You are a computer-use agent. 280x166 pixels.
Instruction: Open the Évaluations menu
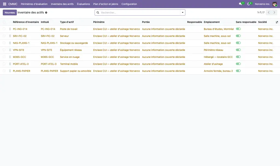click(x=83, y=4)
